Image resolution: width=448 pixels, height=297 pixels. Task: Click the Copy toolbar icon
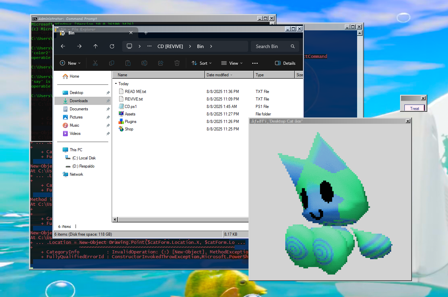coord(112,63)
